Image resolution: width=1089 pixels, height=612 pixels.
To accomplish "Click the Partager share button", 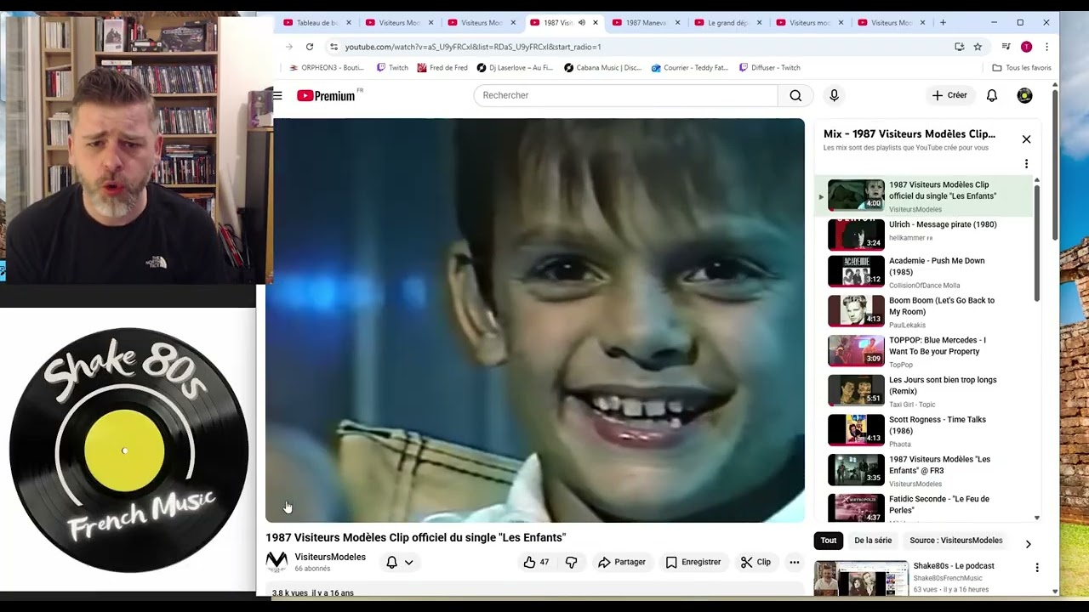I will pyautogui.click(x=622, y=562).
